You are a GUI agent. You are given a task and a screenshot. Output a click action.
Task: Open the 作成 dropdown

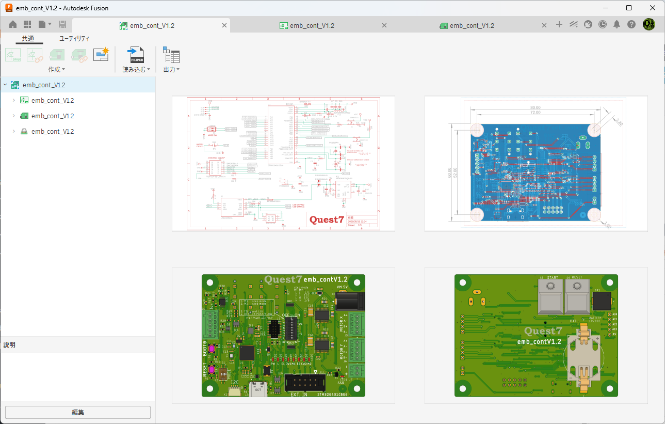click(56, 70)
